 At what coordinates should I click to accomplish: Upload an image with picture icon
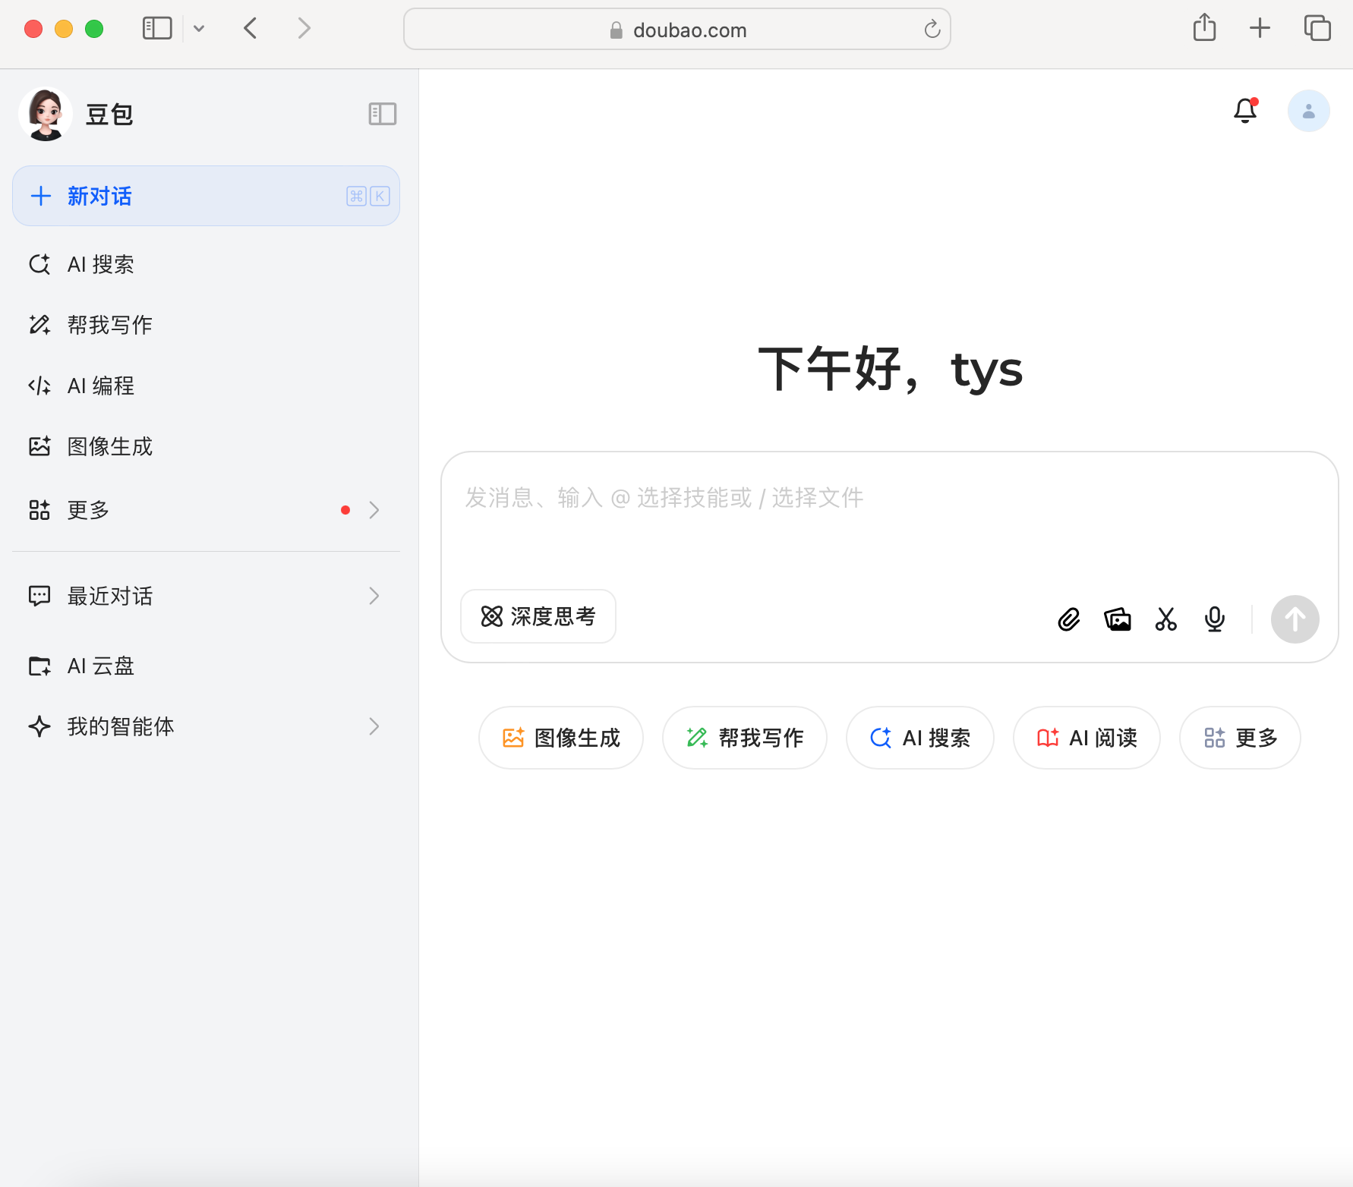click(1118, 619)
